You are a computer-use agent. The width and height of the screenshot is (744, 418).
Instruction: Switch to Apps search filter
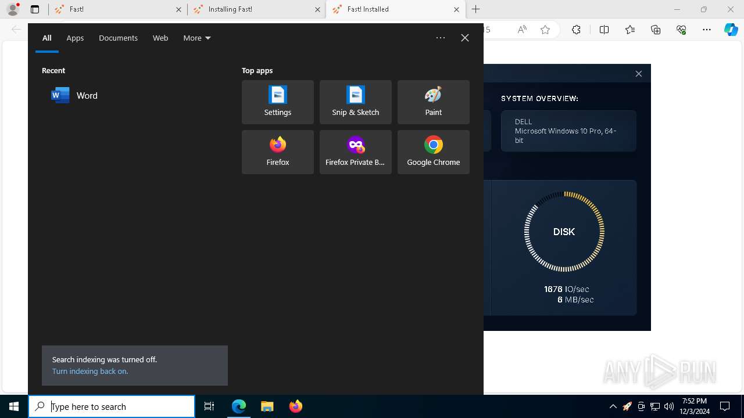click(75, 38)
